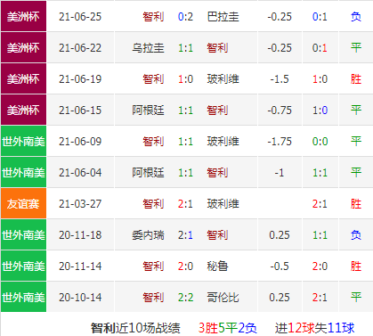This screenshot has height=336, width=373.
Task: Click the 美洲杯 label in the 21-06-25 row
Action: [23, 17]
